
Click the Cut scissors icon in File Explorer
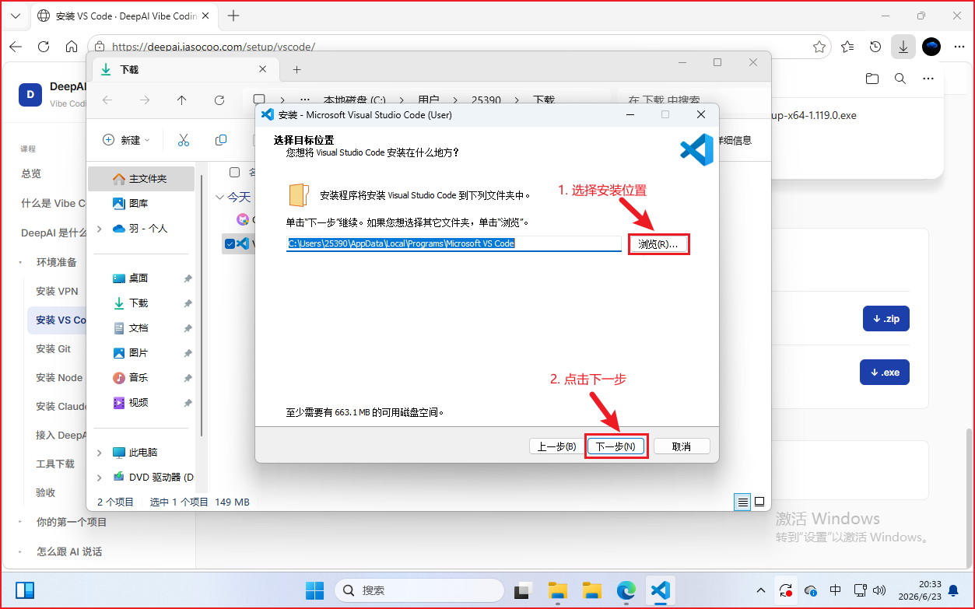[x=184, y=140]
